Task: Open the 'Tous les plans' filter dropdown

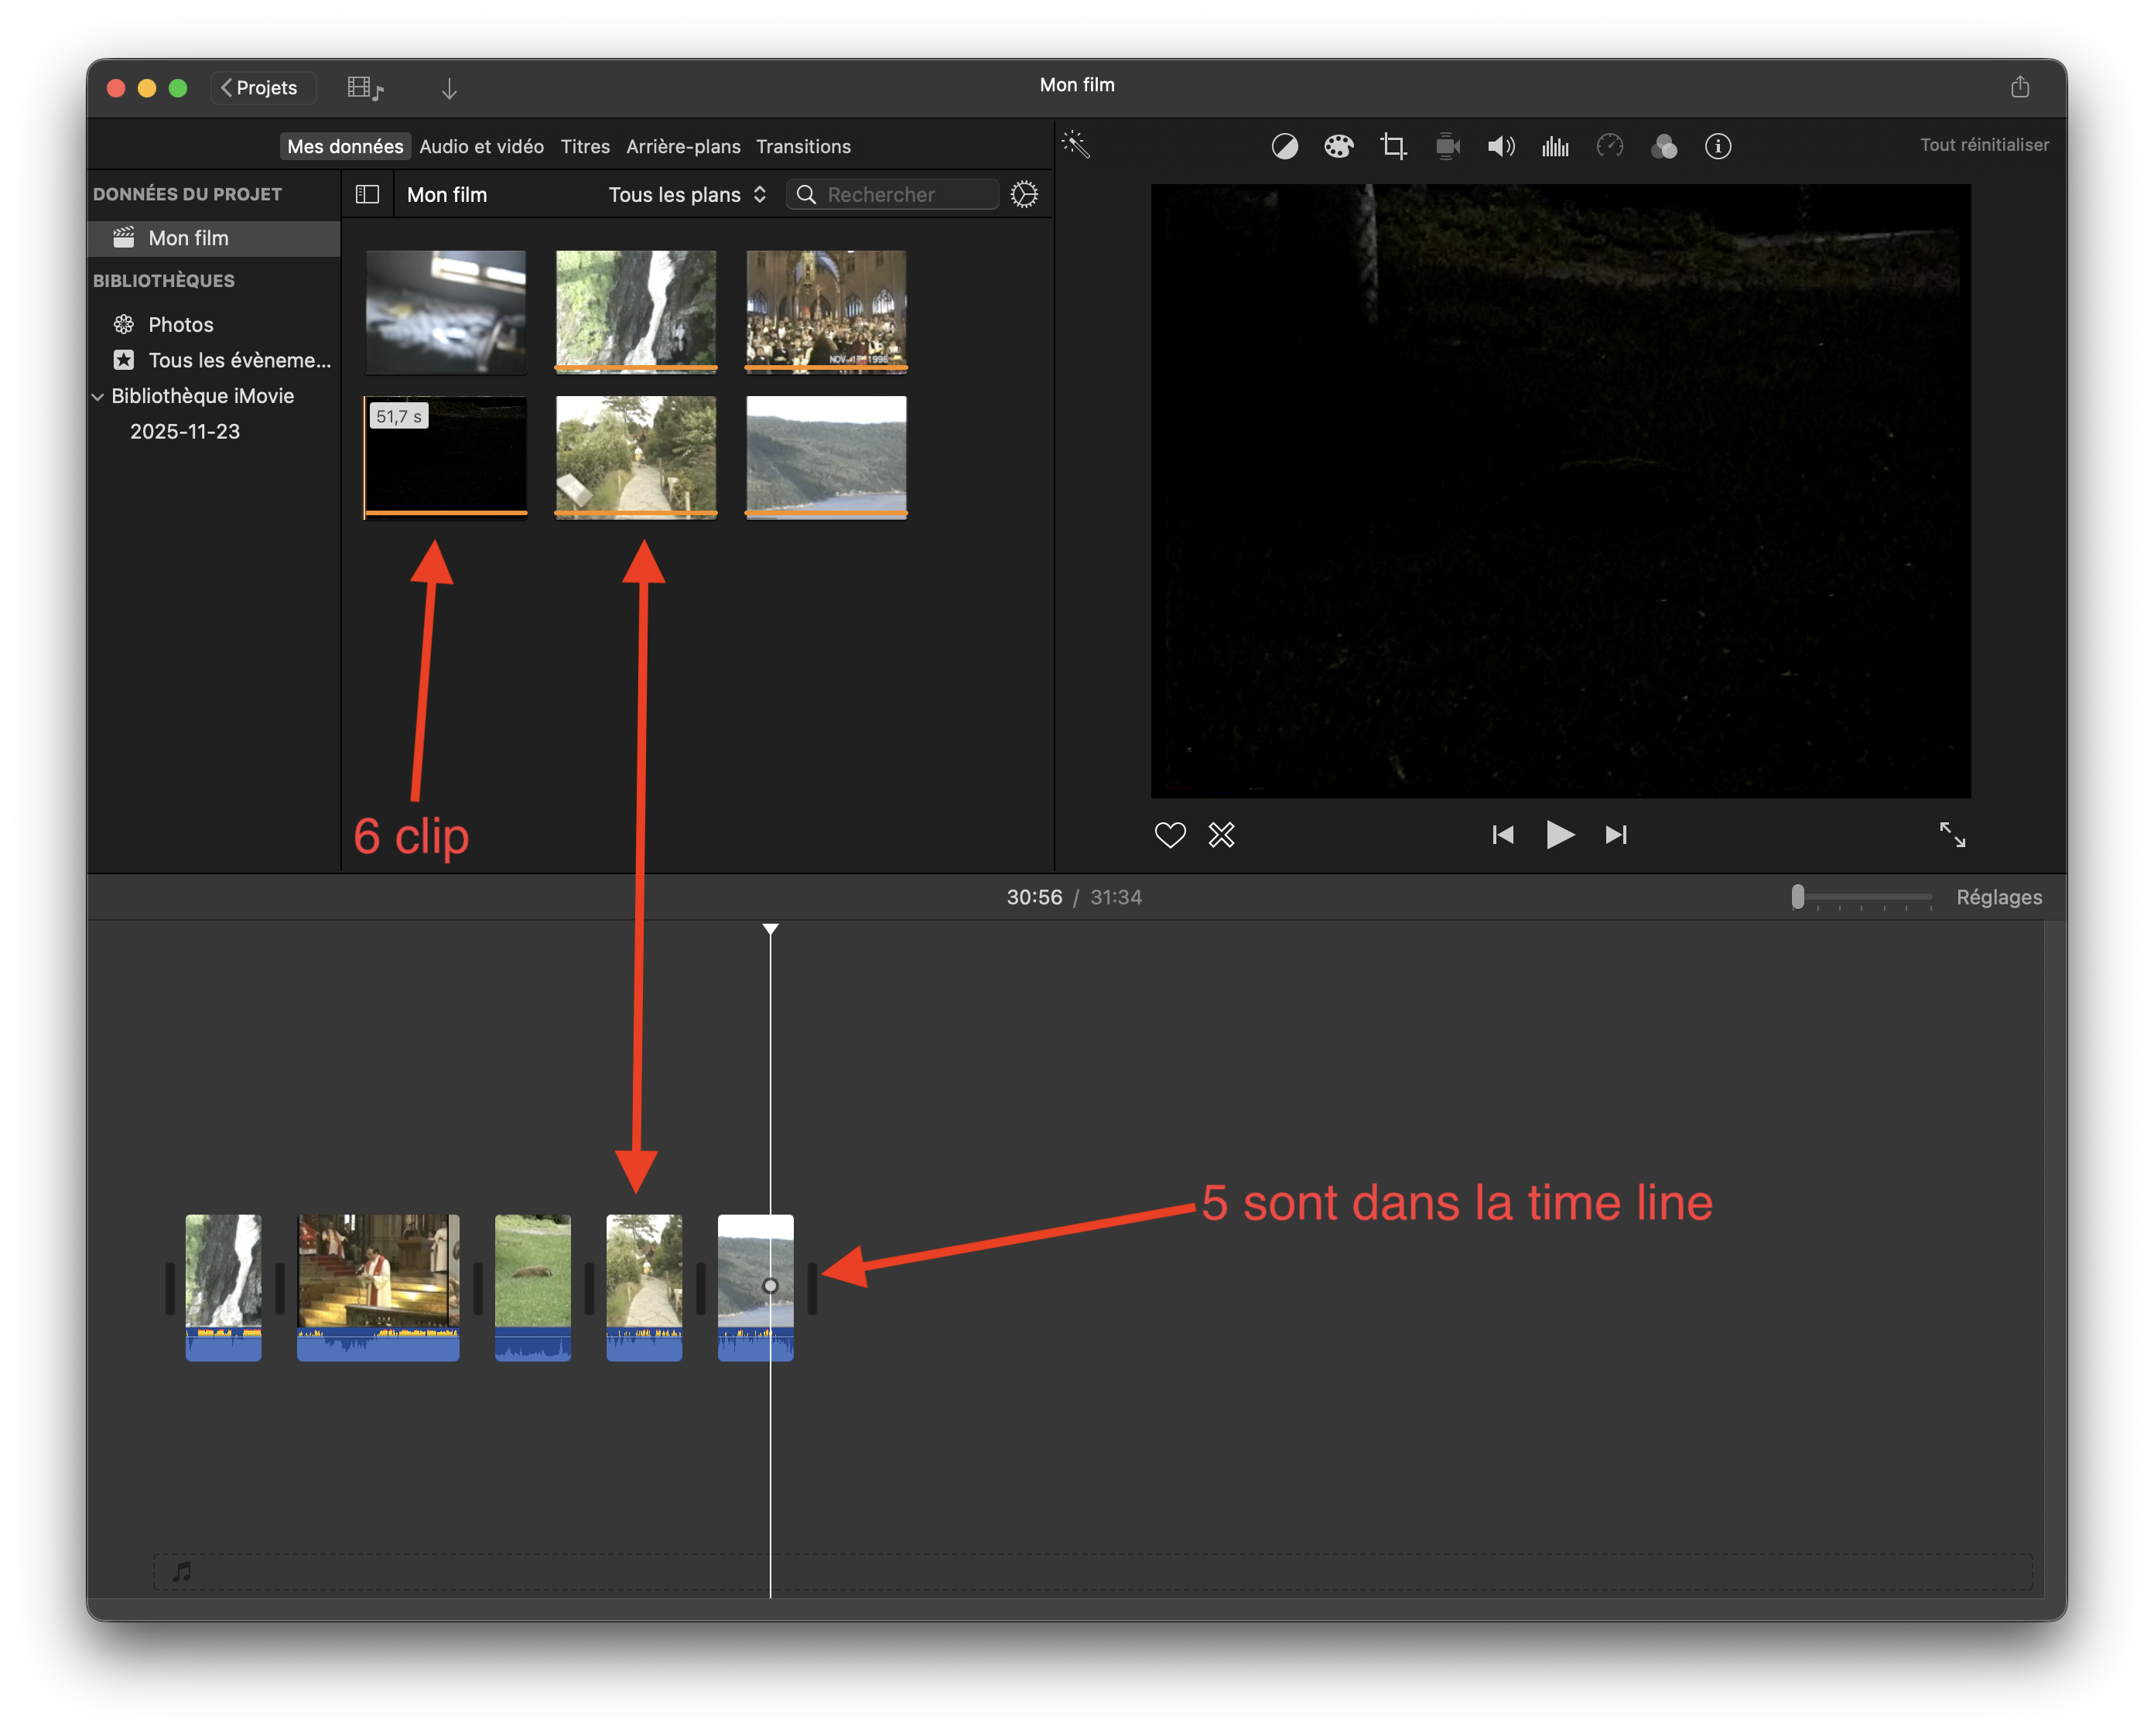Action: pyautogui.click(x=687, y=194)
